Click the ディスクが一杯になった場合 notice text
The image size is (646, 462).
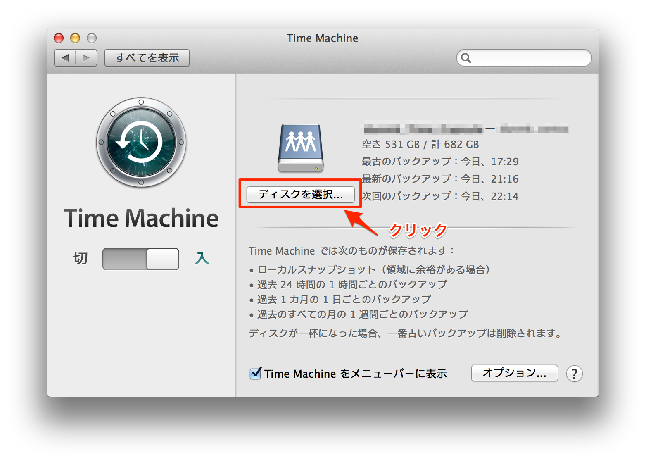coord(405,333)
